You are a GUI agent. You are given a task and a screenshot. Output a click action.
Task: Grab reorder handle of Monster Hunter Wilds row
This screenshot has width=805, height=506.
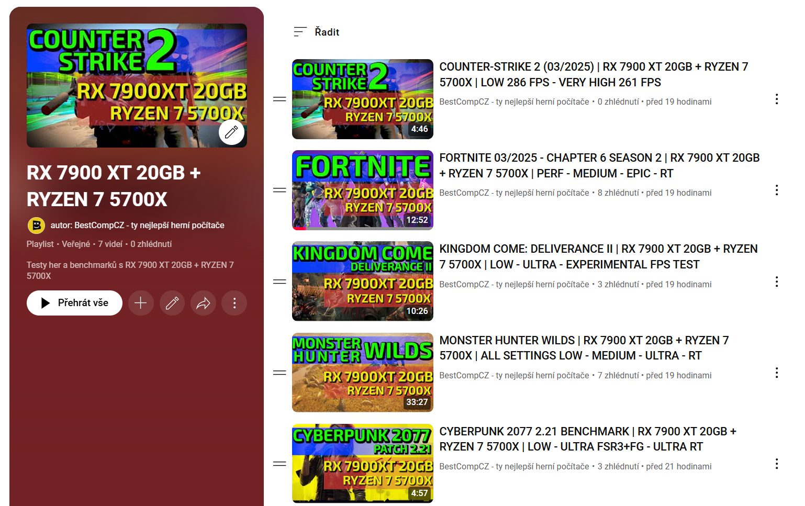(279, 373)
